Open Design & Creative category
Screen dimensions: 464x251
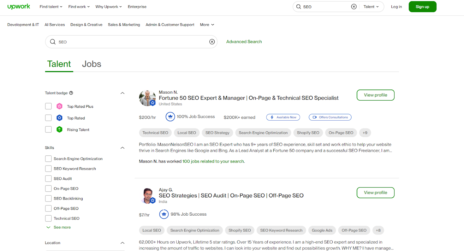[x=86, y=25]
